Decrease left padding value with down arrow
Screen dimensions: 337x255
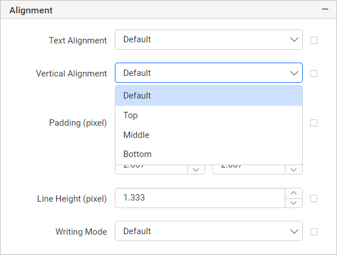196,170
